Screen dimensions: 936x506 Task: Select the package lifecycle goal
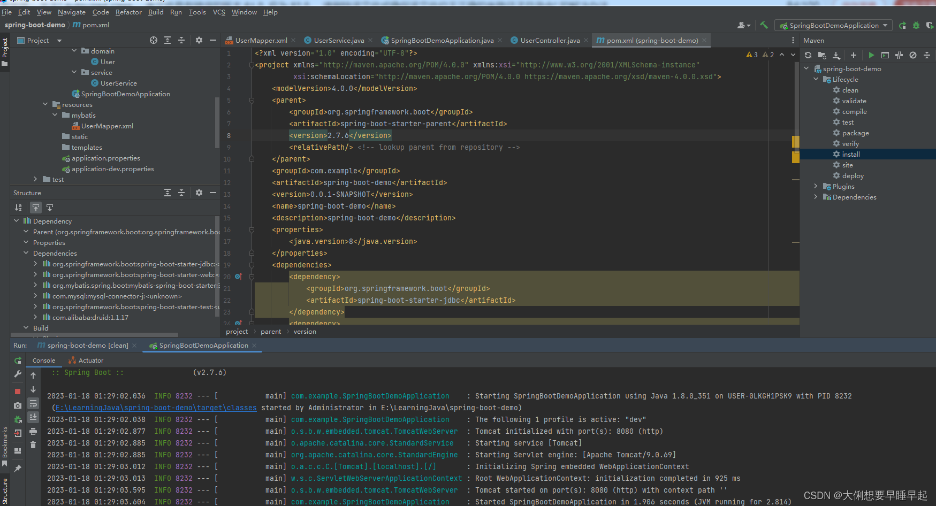click(x=855, y=133)
